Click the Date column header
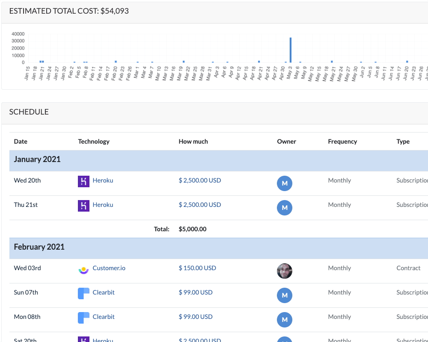 [x=21, y=141]
